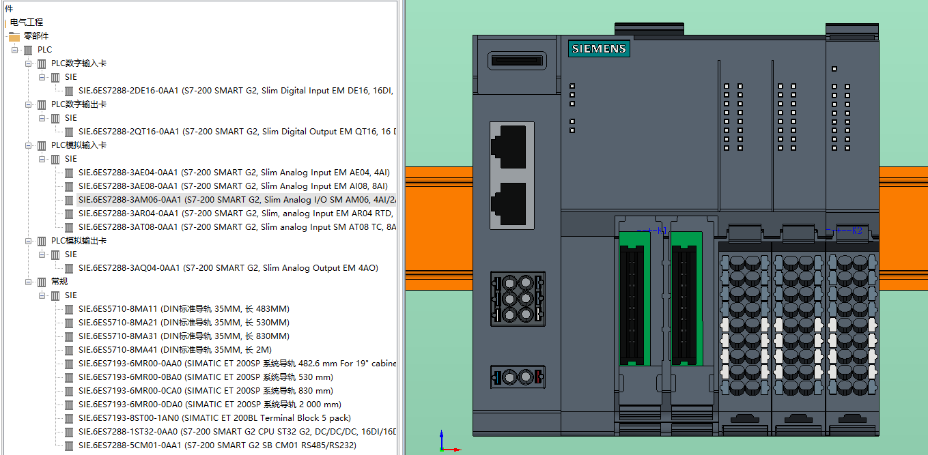Click part icon of 6ES7288-3AE08-0AA1
The height and width of the screenshot is (455, 928).
point(69,186)
